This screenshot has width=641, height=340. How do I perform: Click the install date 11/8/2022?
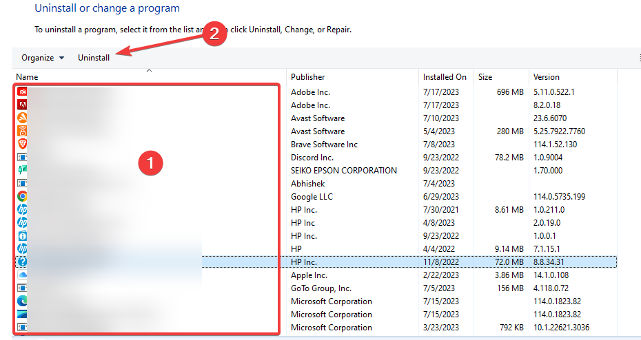coord(440,262)
